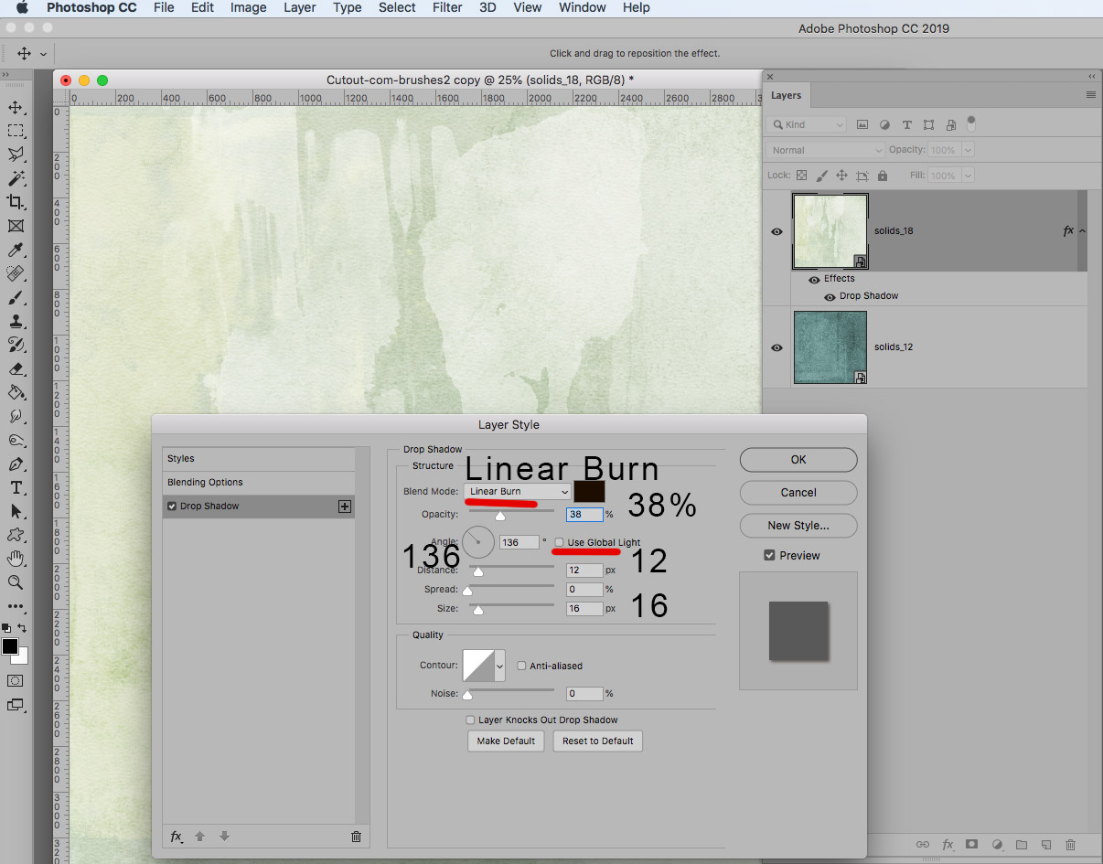Click the Reset to Default button
Screen dimensions: 1103x864
click(598, 741)
